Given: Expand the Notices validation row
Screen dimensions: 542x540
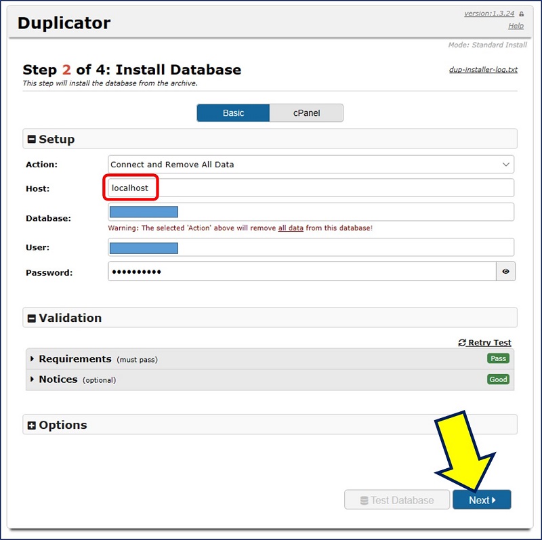Looking at the screenshot, I should (x=270, y=379).
